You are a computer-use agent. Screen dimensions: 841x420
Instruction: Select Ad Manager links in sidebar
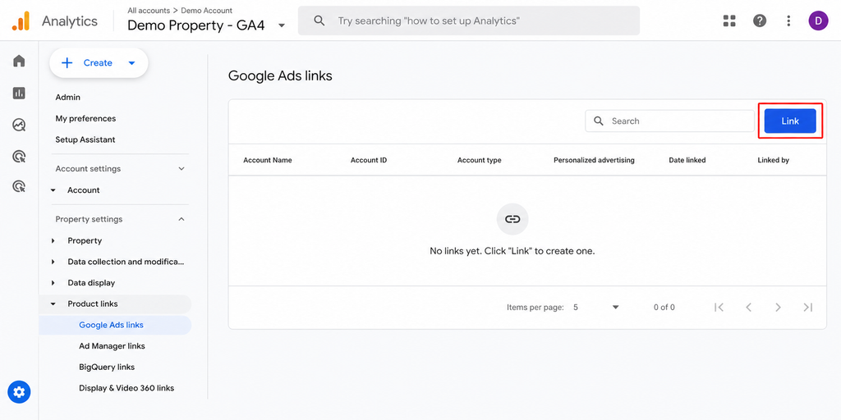click(x=112, y=346)
